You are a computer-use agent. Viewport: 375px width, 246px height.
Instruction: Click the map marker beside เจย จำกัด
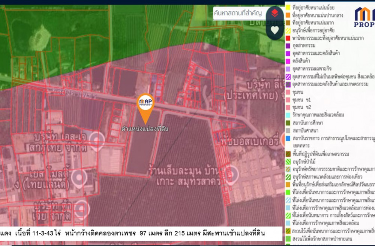tap(82, 210)
